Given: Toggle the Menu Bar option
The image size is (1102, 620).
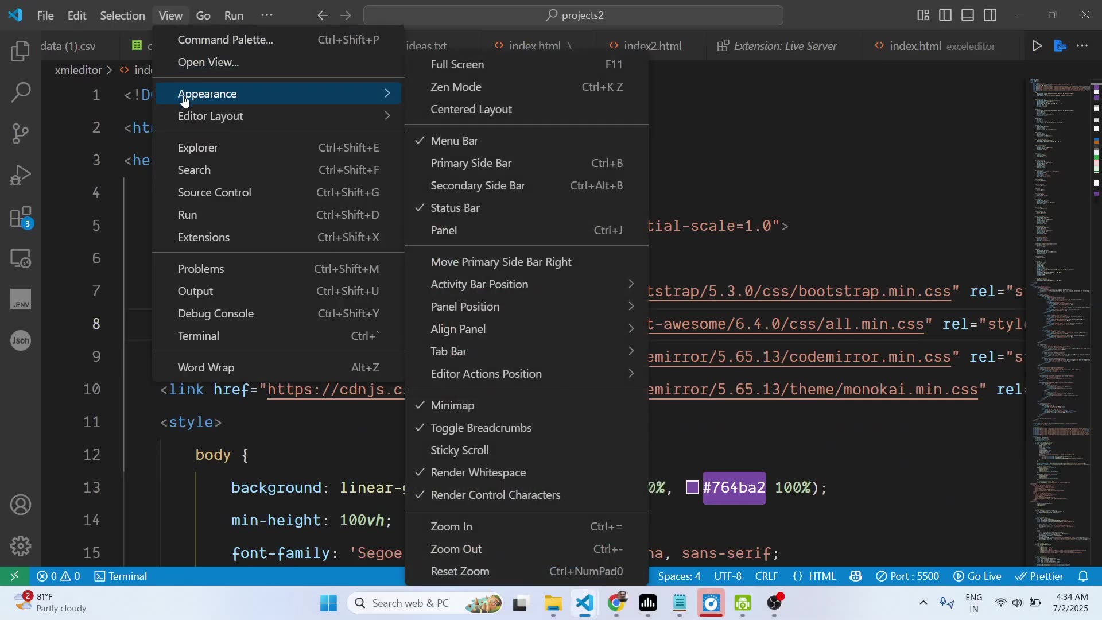Looking at the screenshot, I should (526, 141).
